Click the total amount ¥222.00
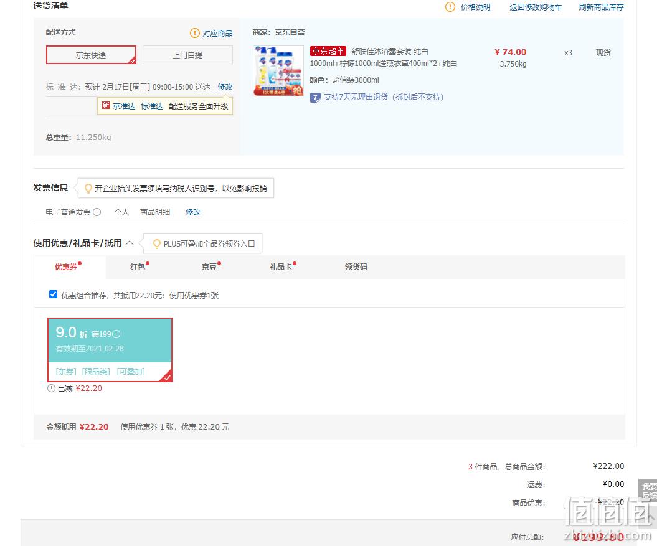Screen dimensions: 657x546 click(x=608, y=466)
